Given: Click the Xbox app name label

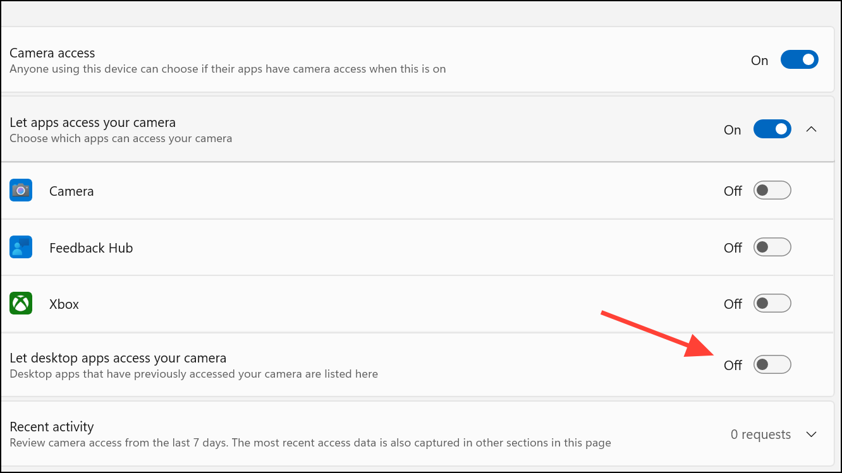Looking at the screenshot, I should [x=64, y=304].
